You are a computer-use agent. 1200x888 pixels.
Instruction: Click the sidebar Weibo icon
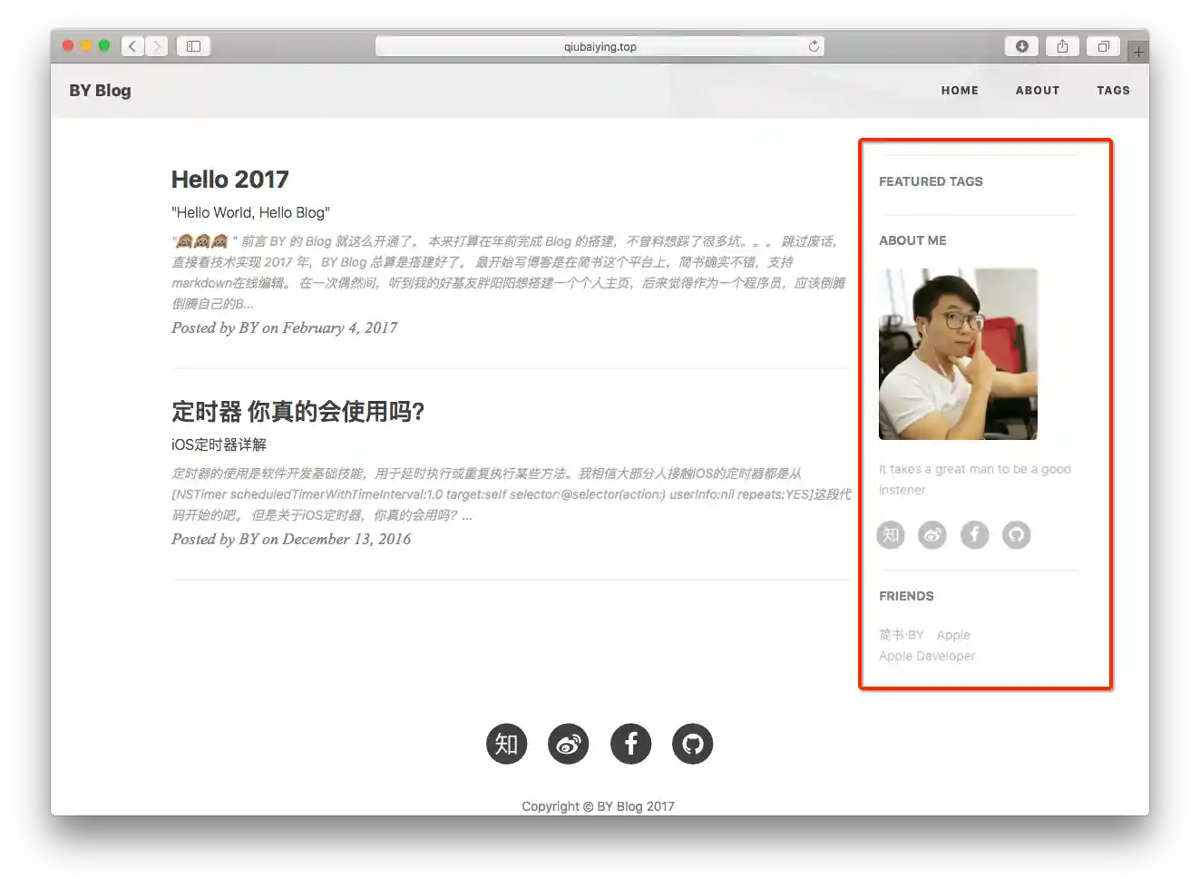click(x=932, y=535)
